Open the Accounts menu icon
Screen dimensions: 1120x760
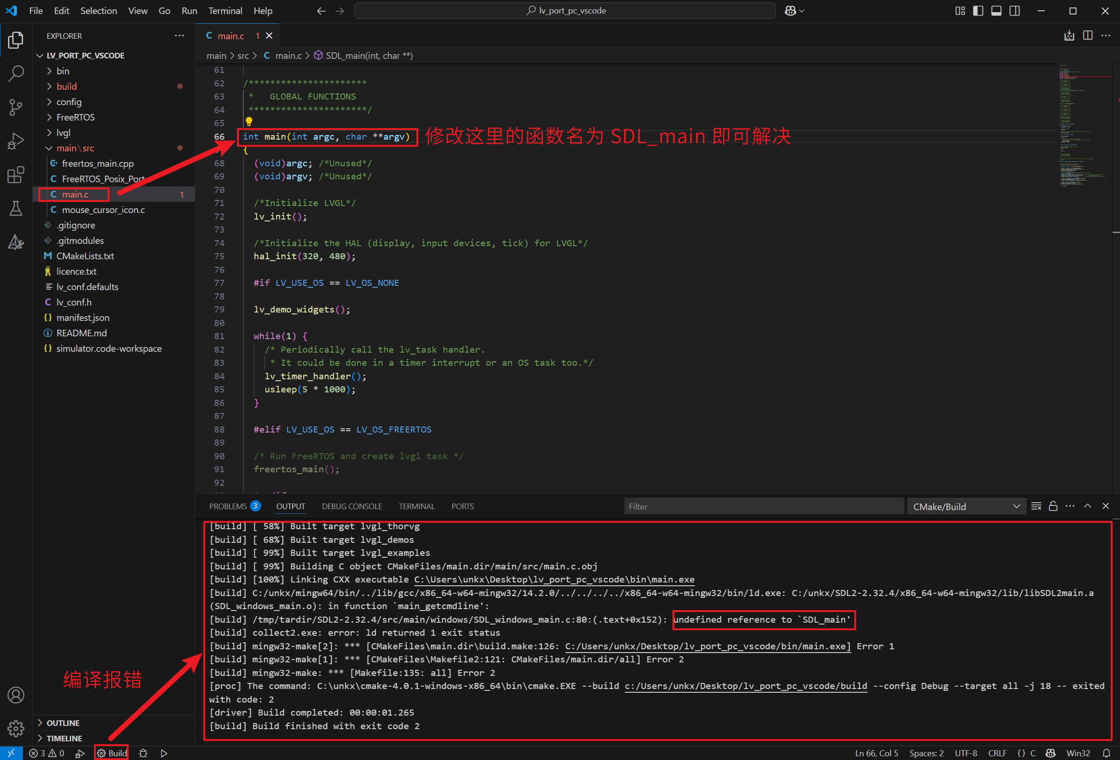pos(16,695)
